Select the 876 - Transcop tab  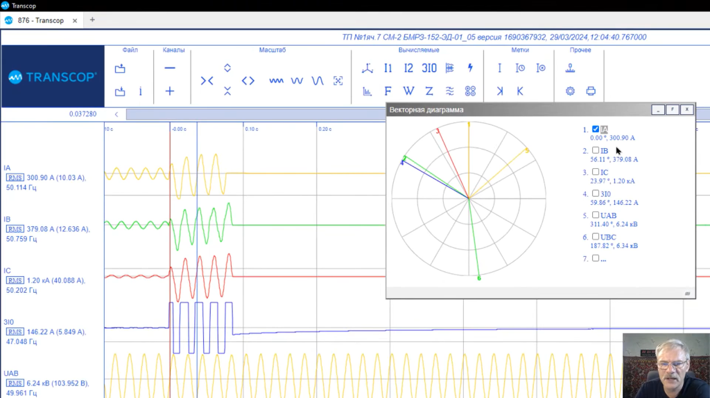pos(41,20)
